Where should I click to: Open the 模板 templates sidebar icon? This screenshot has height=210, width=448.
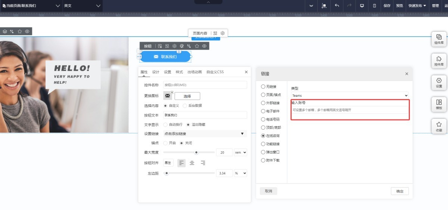tap(439, 104)
